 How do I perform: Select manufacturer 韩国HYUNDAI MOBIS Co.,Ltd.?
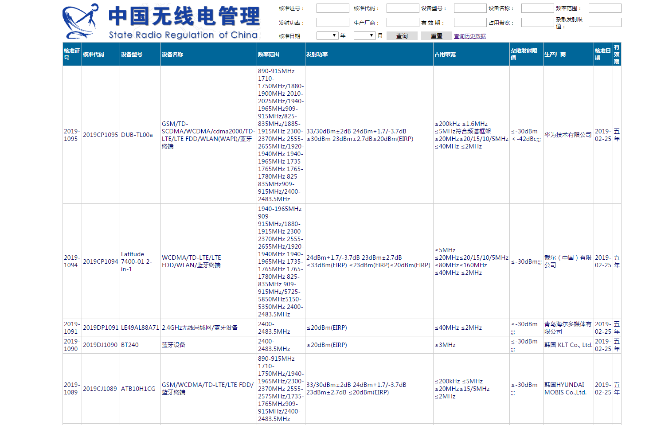click(565, 389)
